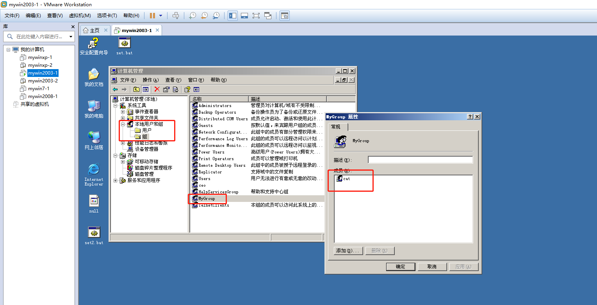The height and width of the screenshot is (305, 597).
Task: Click 确定 in MyGroup properties
Action: (401, 267)
